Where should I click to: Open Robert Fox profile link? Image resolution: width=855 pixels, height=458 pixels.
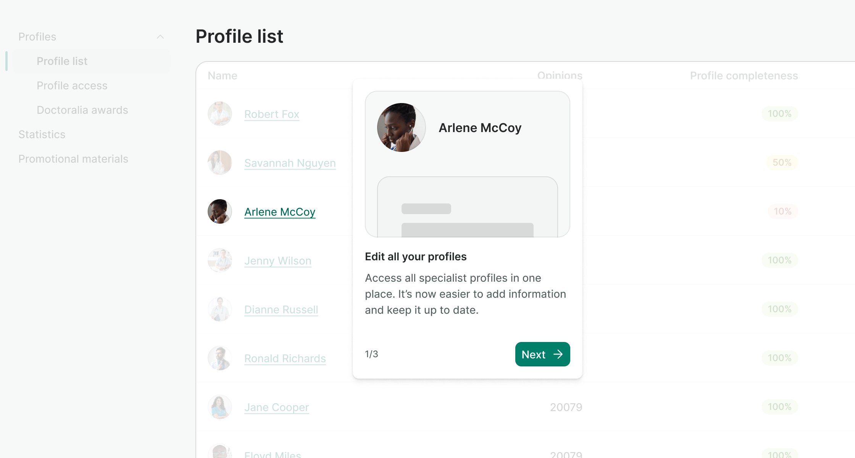(x=272, y=114)
